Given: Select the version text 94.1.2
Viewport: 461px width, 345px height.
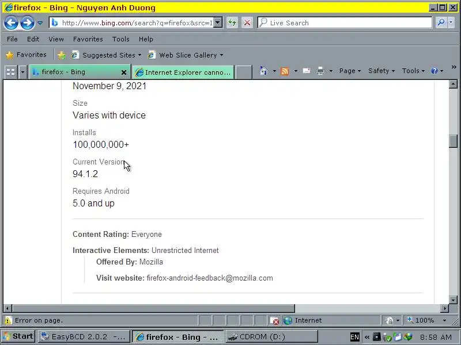Looking at the screenshot, I should click(x=85, y=174).
